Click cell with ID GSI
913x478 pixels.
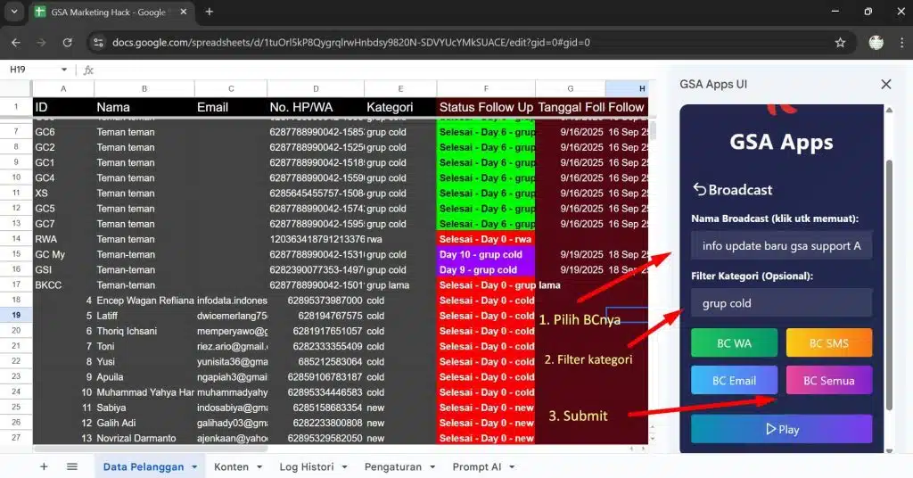coord(63,269)
